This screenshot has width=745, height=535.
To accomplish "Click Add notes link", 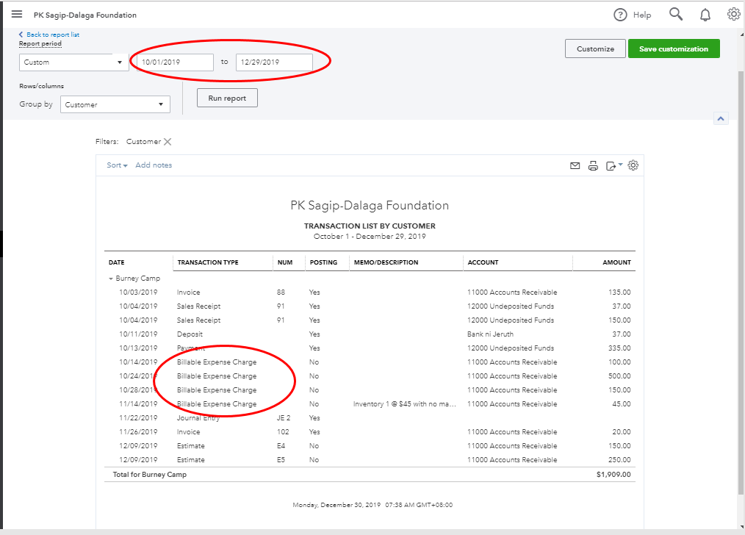I will [154, 165].
